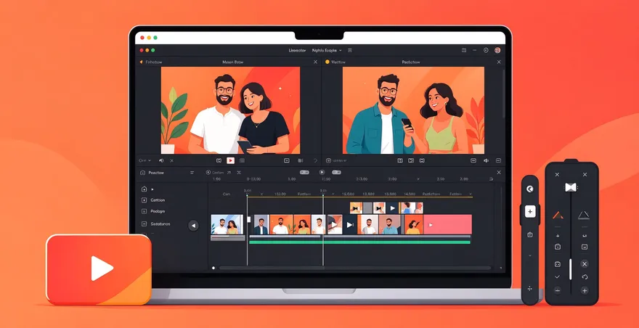Viewport: 639px width, 328px height.
Task: Click the undo loop icon on the wide remote
Action: pos(585,277)
